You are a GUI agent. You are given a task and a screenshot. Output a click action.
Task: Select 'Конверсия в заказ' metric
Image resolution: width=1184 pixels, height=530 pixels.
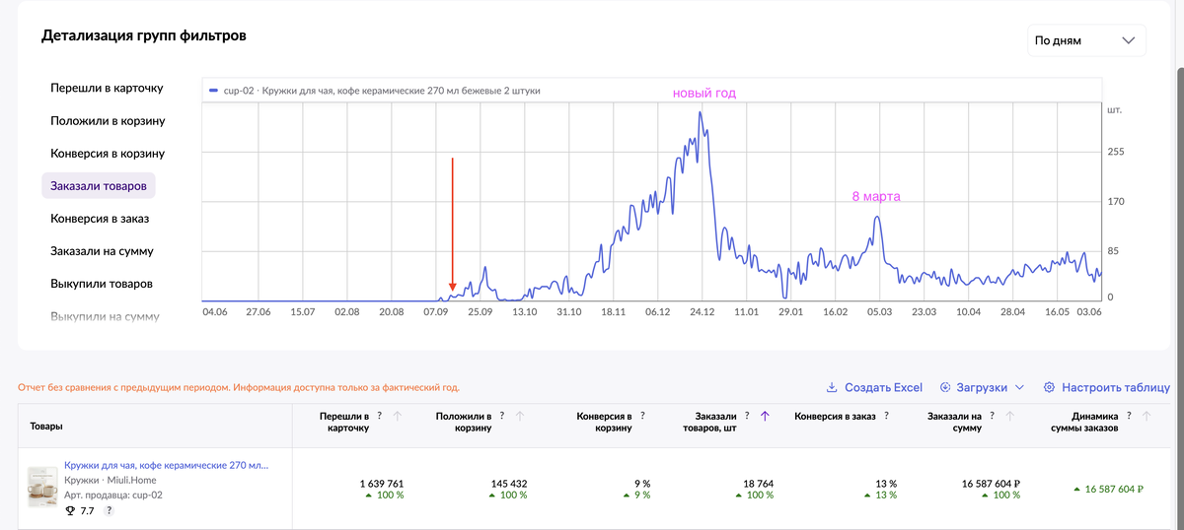coord(100,219)
